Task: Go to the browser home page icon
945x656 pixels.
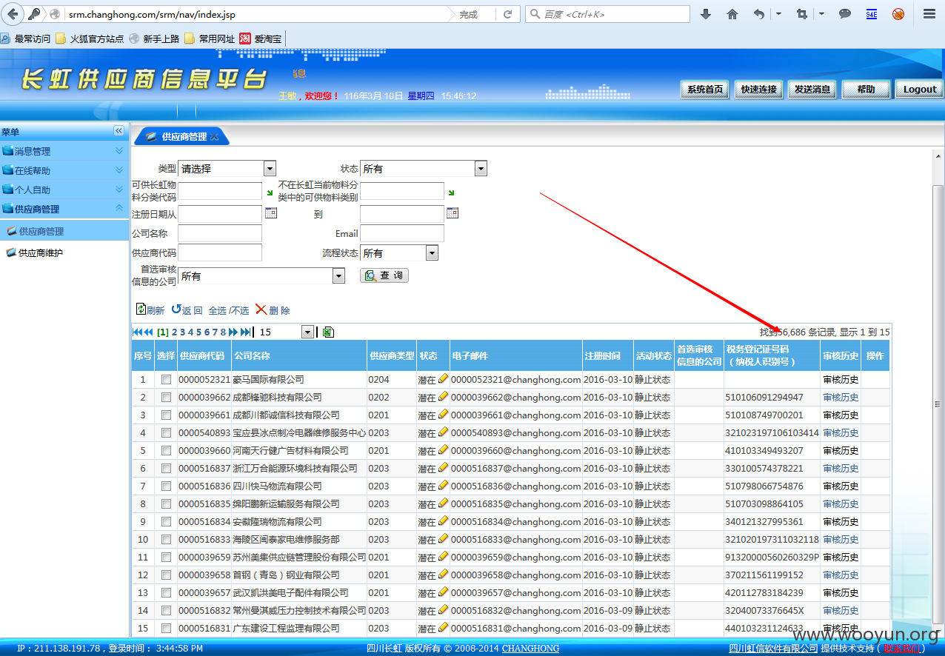Action: tap(732, 14)
